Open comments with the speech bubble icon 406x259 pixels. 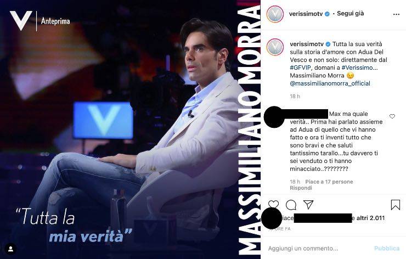tap(291, 205)
